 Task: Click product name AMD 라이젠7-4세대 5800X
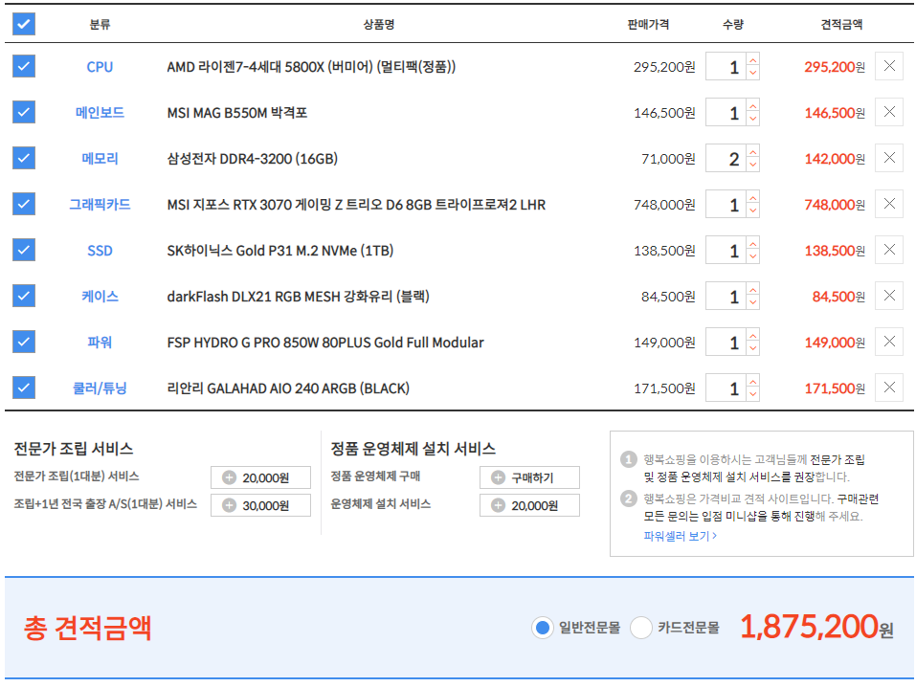311,67
